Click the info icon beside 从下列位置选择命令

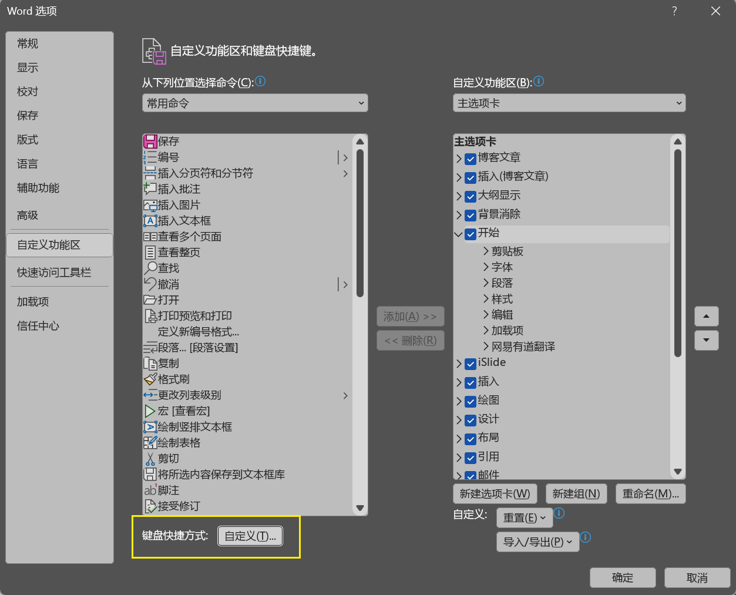click(x=261, y=81)
